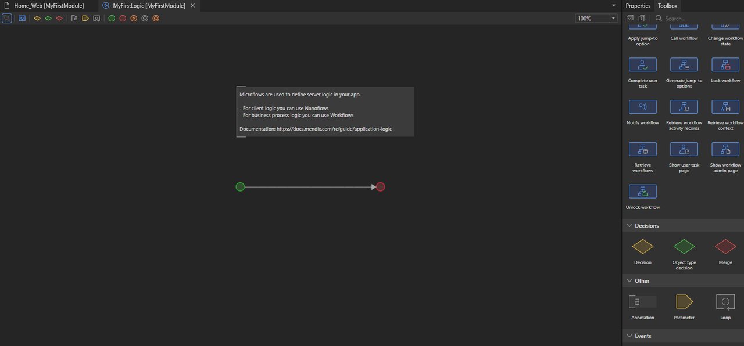Screen dimensions: 744x346
Task: Click the Generate jump-to options toolbox activity
Action: [x=684, y=64]
